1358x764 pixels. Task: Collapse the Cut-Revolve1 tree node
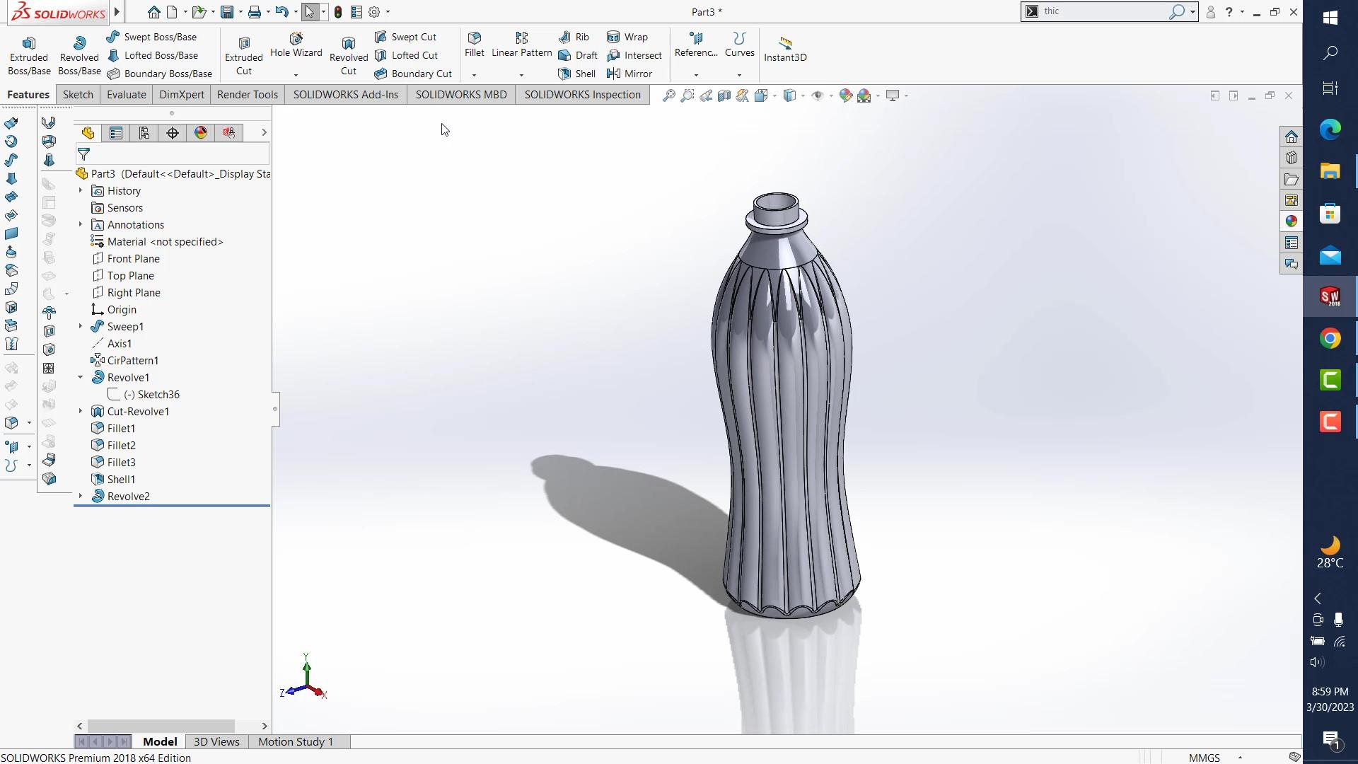point(79,411)
